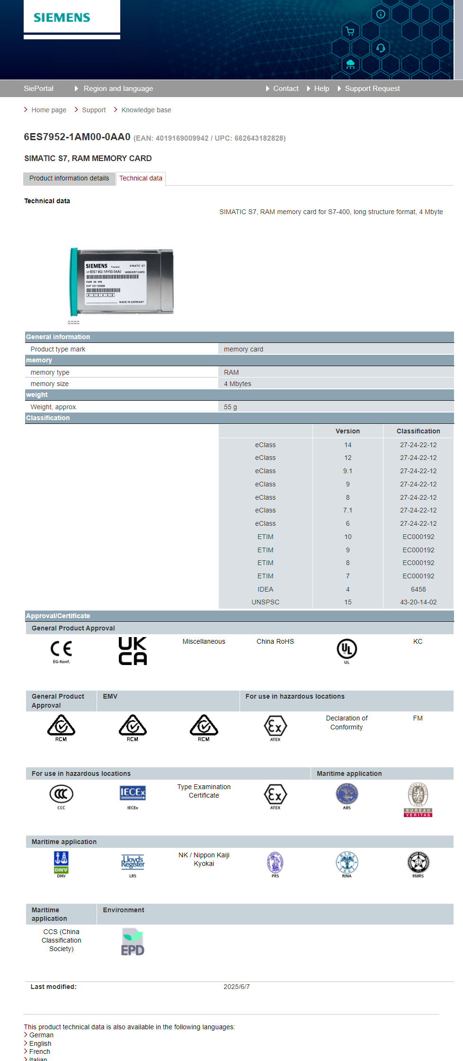463x1061 pixels.
Task: Click the Lloyd's Register logo
Action: 133,863
